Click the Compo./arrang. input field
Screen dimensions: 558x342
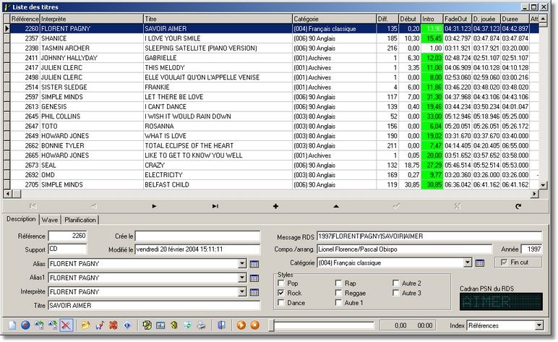(x=404, y=249)
